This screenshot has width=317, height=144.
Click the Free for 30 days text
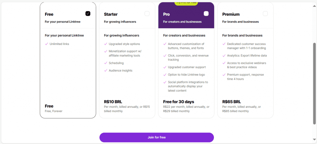(179, 102)
